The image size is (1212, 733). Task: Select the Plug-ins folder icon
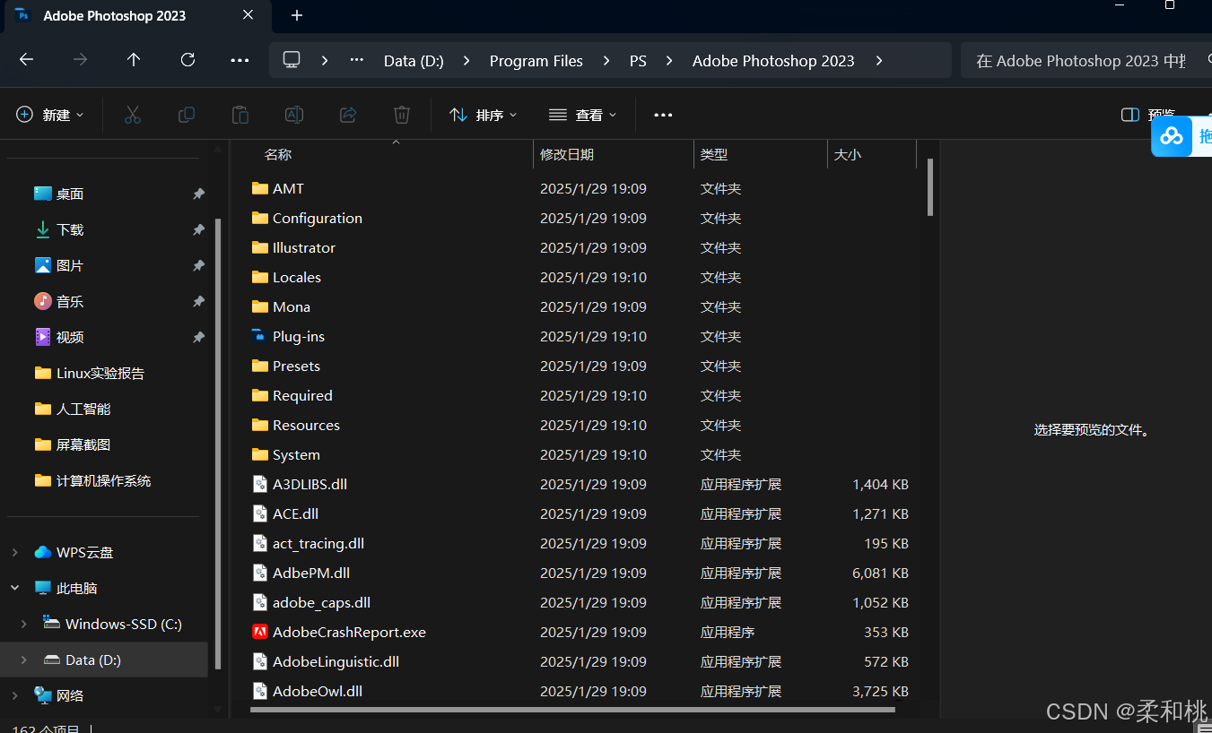(259, 336)
